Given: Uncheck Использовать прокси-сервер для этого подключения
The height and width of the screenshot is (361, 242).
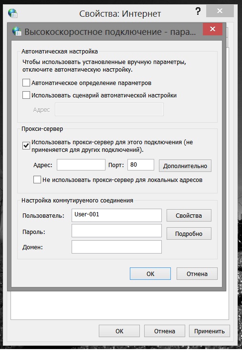Looking at the screenshot, I should (x=26, y=146).
